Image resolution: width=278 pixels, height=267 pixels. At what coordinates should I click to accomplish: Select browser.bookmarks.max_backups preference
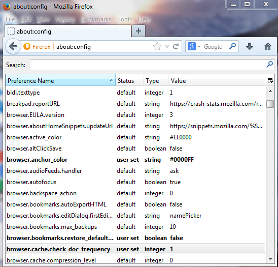click(135, 227)
